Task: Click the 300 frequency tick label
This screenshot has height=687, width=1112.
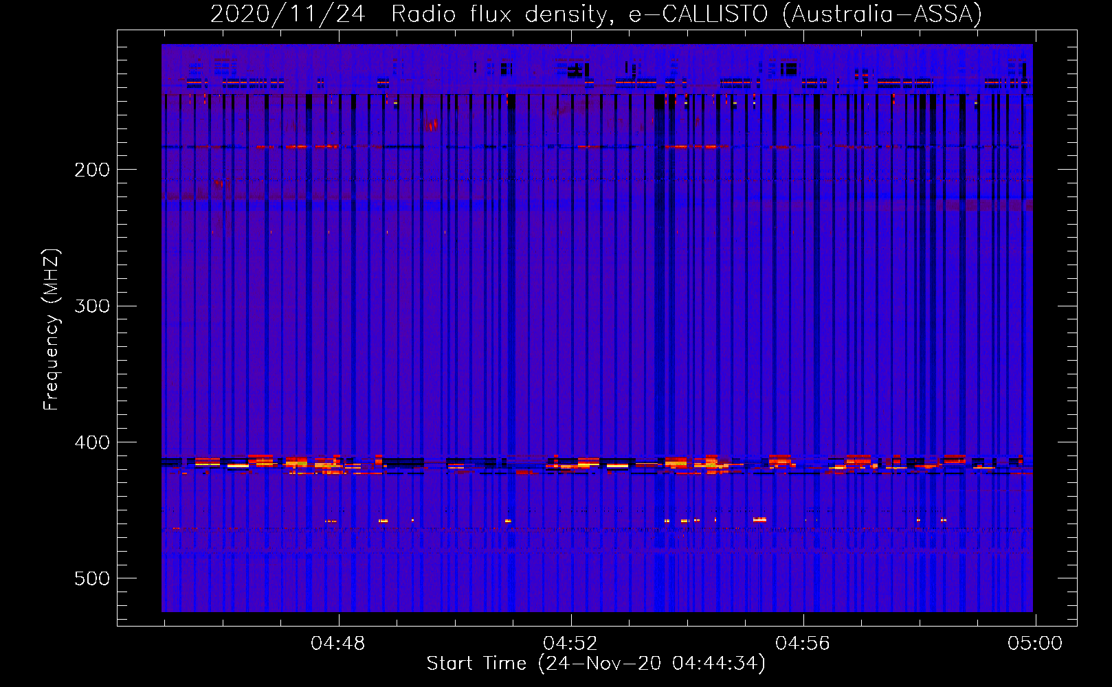Action: 92,306
